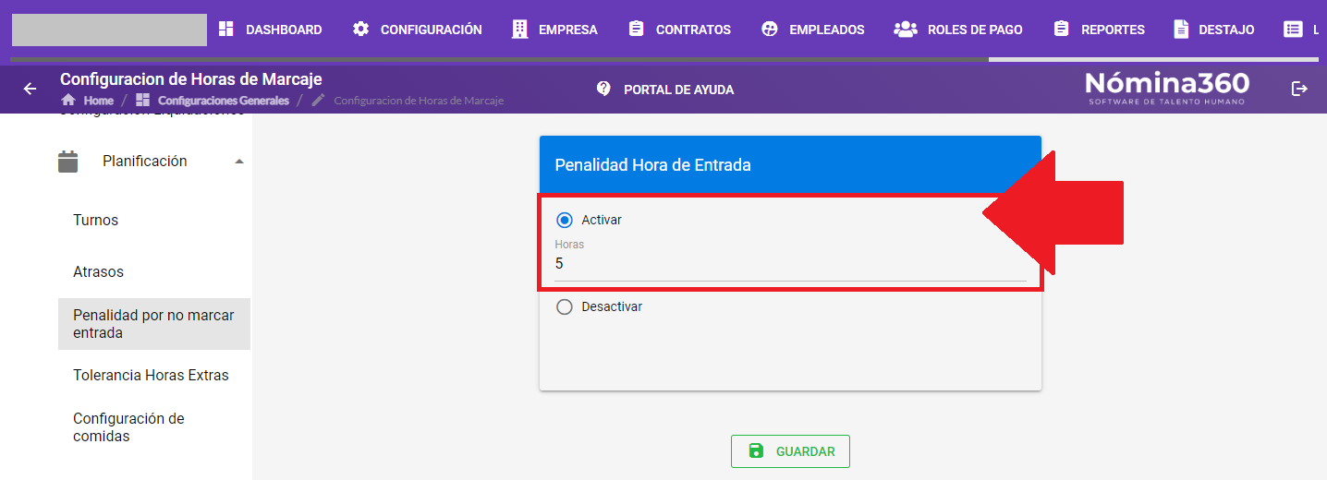Click the Configuración gear icon
This screenshot has height=480, width=1327.
point(360,30)
